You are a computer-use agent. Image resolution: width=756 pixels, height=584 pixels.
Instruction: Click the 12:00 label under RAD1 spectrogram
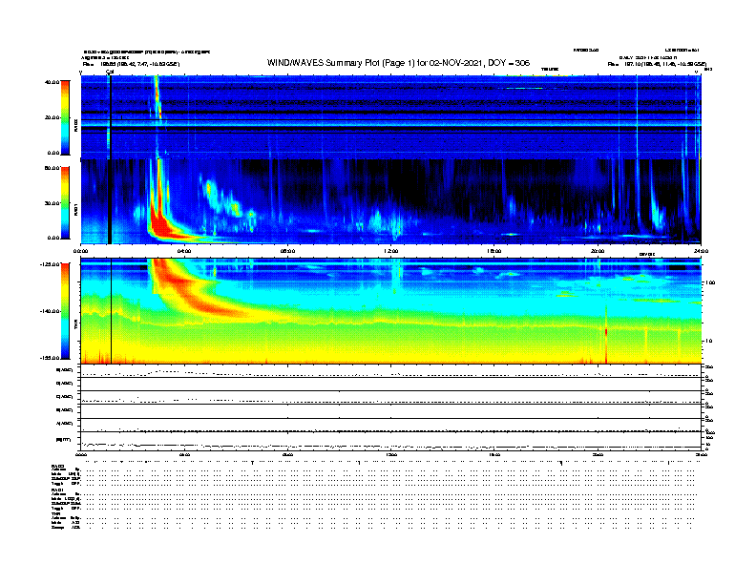[391, 251]
